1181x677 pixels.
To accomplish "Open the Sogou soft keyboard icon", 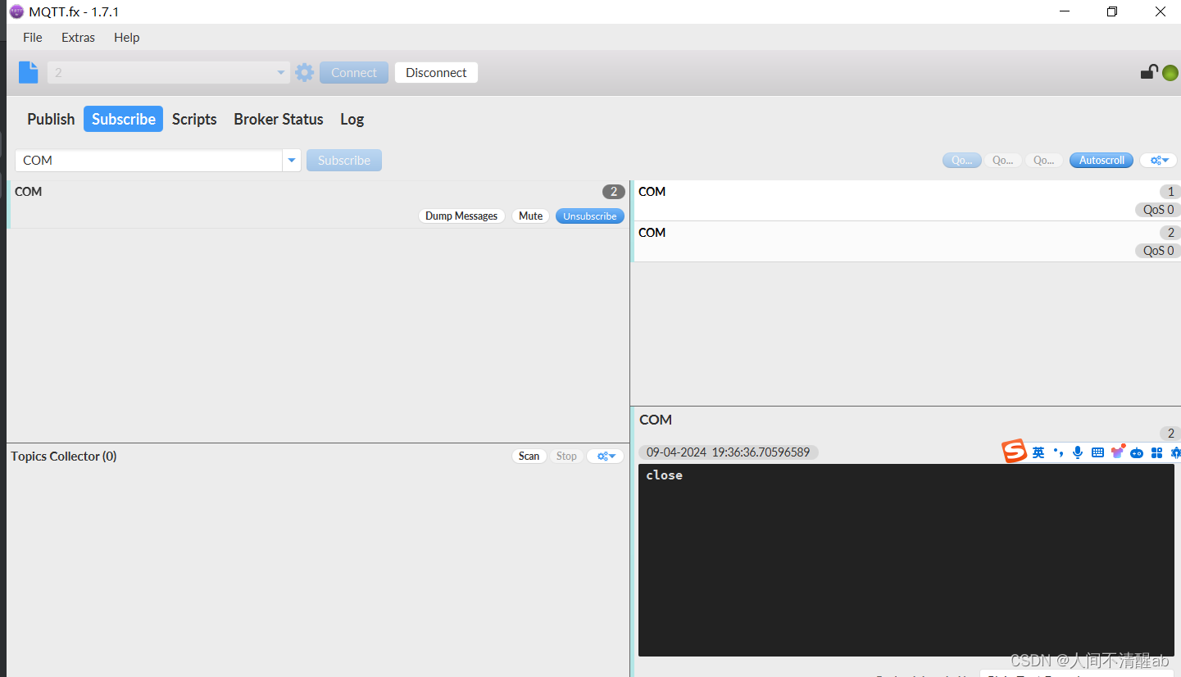I will pos(1097,452).
